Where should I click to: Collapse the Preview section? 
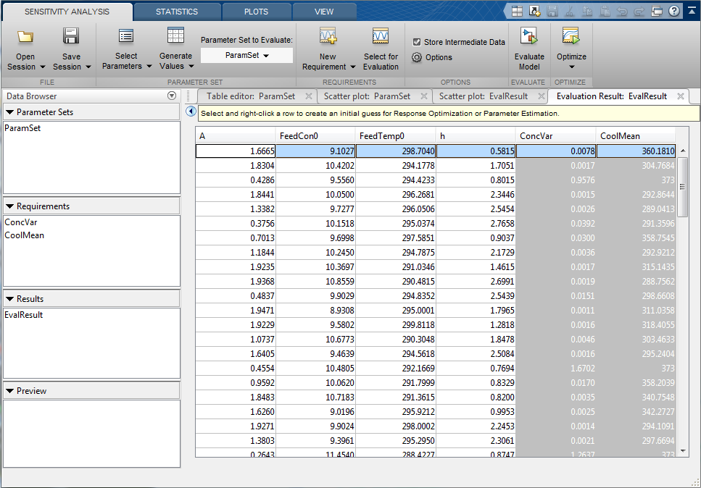pos(10,391)
